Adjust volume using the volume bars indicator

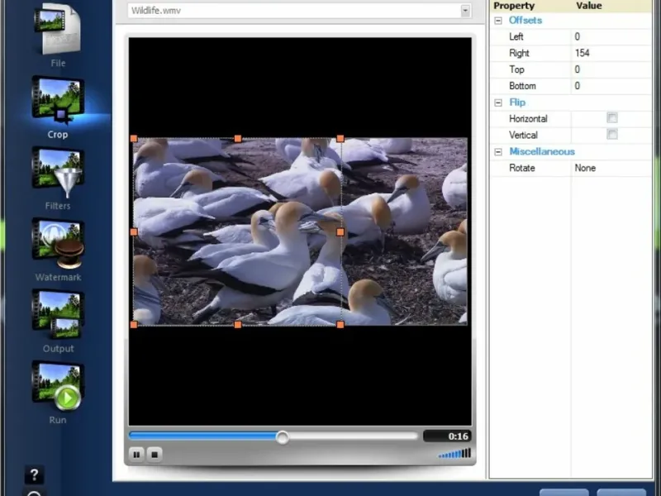click(454, 454)
